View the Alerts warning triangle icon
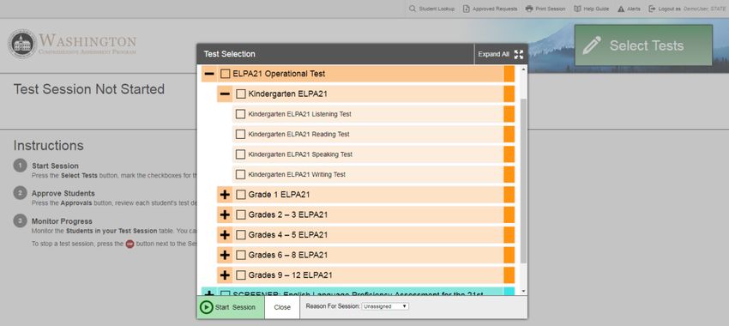 click(x=621, y=9)
